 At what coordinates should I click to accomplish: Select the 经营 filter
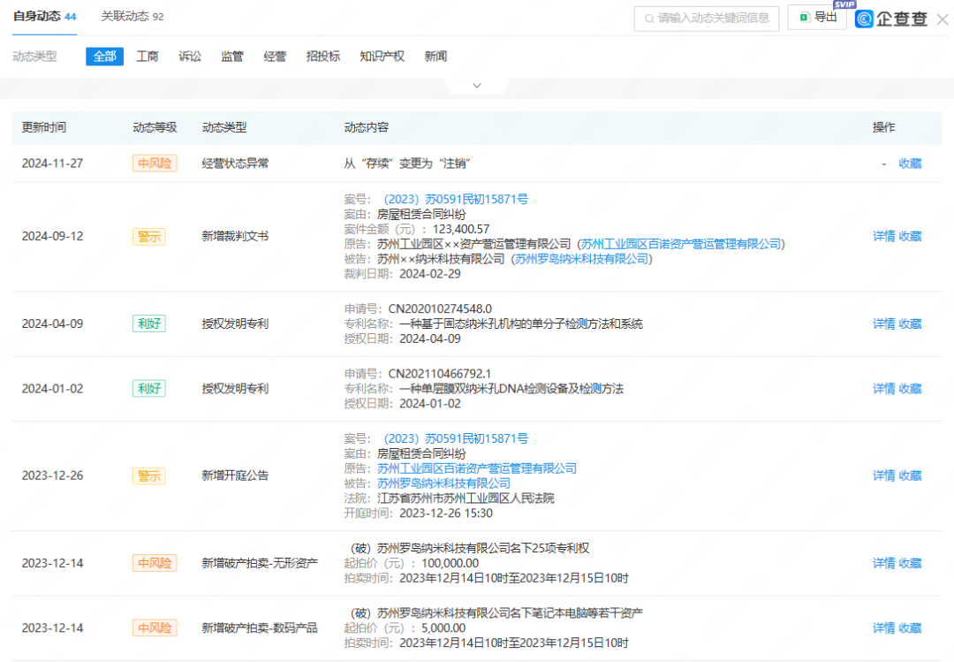point(275,56)
